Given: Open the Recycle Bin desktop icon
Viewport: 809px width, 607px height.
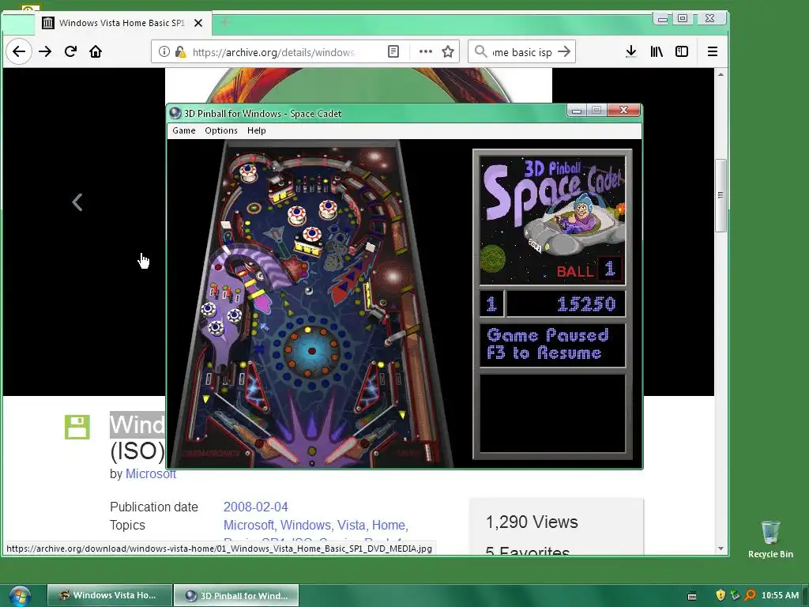Looking at the screenshot, I should (x=770, y=539).
